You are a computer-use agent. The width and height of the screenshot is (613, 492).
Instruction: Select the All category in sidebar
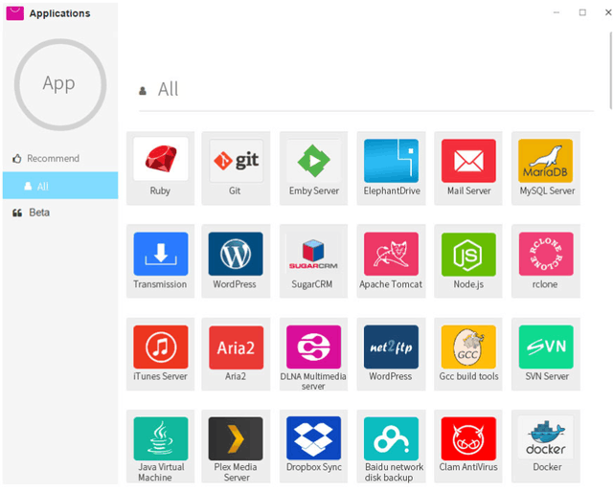pos(60,186)
